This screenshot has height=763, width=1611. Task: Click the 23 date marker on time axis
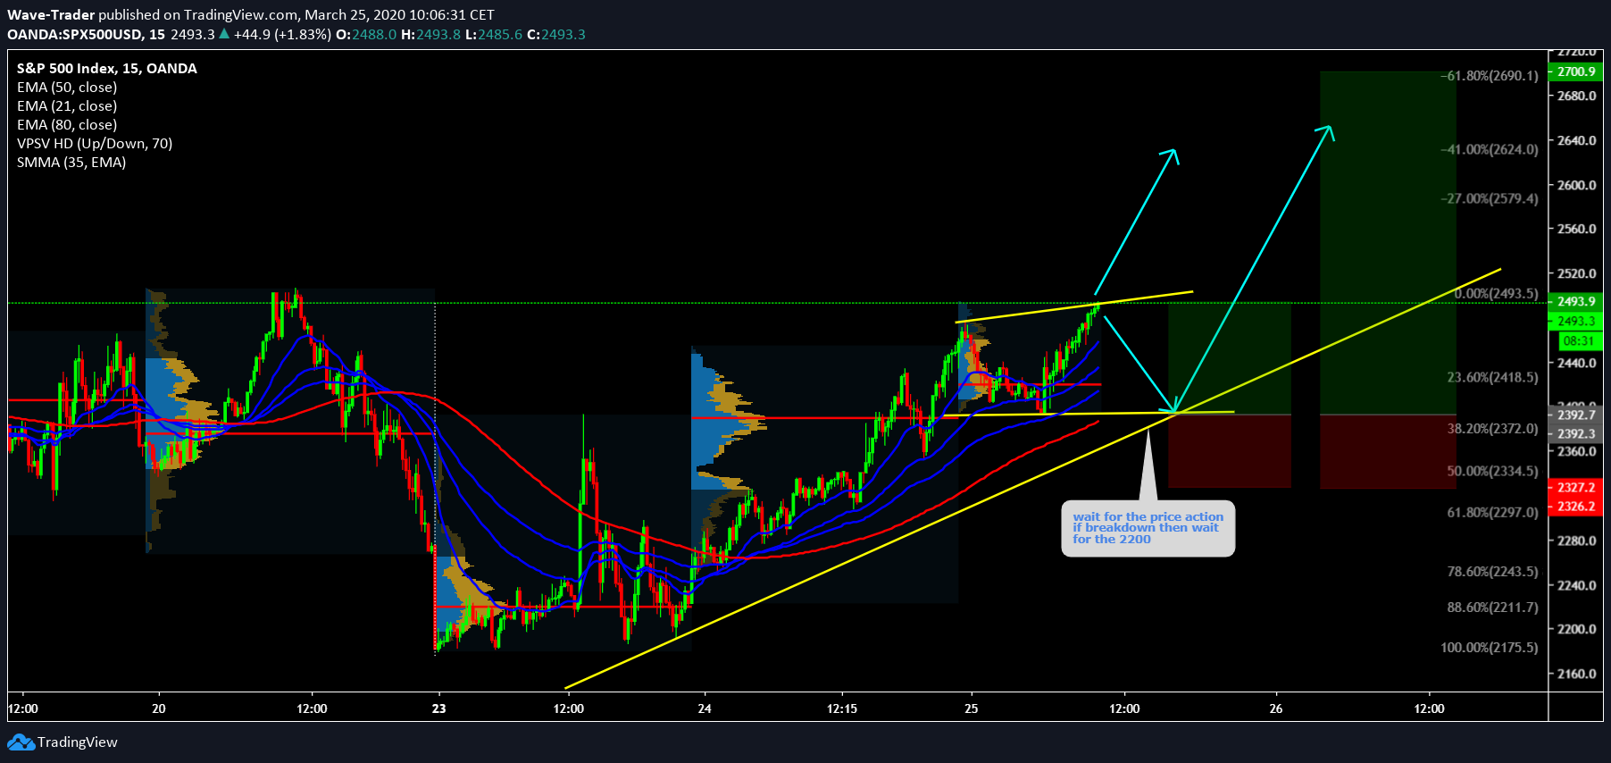click(x=438, y=708)
